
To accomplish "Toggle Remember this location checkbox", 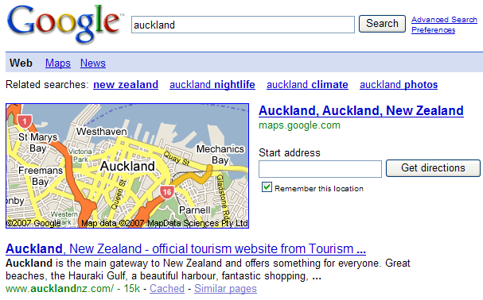I will click(267, 187).
